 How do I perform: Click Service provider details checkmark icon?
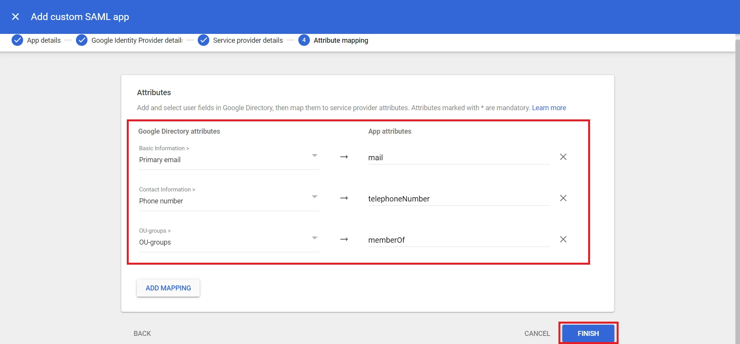click(x=203, y=40)
